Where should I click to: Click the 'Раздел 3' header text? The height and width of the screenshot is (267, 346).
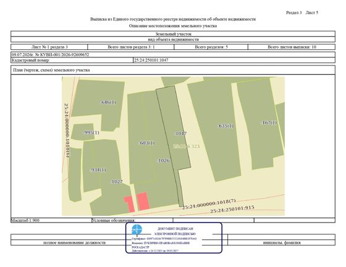coord(293,12)
